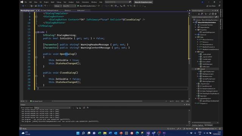Open Windows Start button on taskbar

point(78,133)
